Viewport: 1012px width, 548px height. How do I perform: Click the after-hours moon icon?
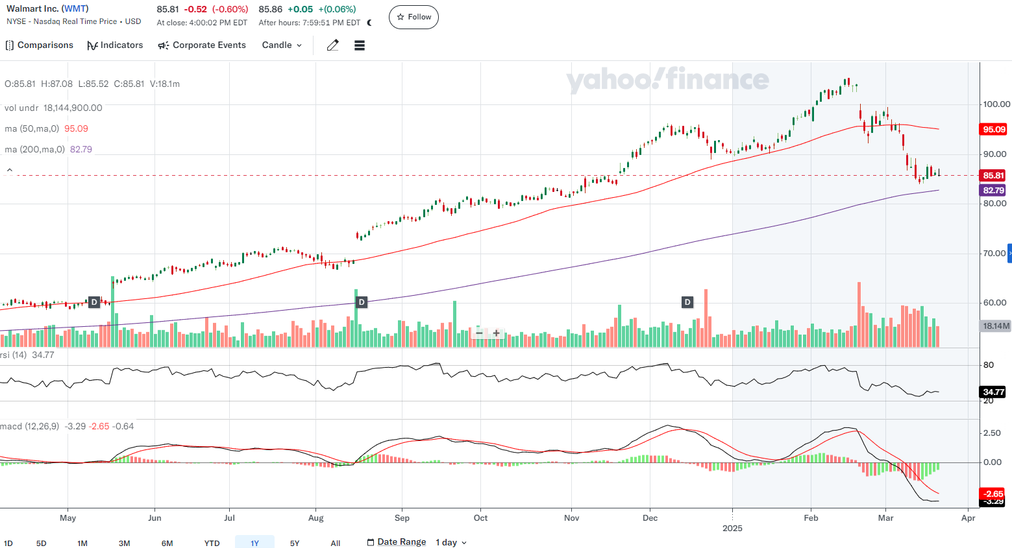tap(369, 23)
